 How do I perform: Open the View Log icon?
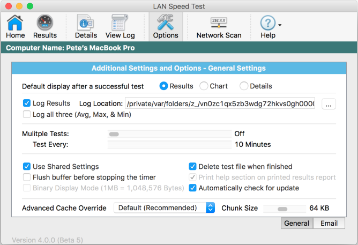[120, 23]
